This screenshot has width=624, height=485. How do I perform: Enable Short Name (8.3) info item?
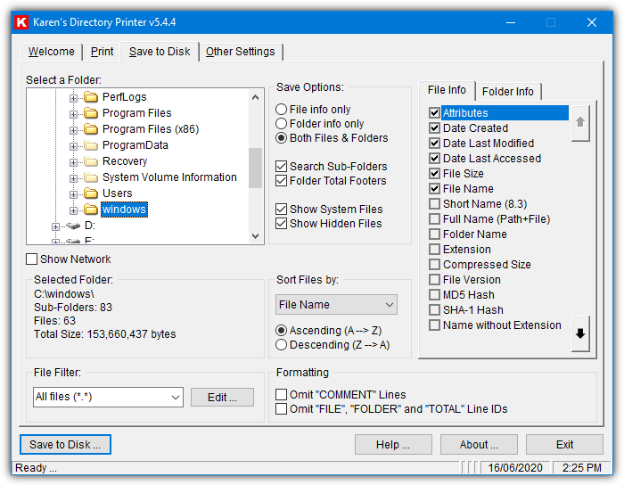434,203
